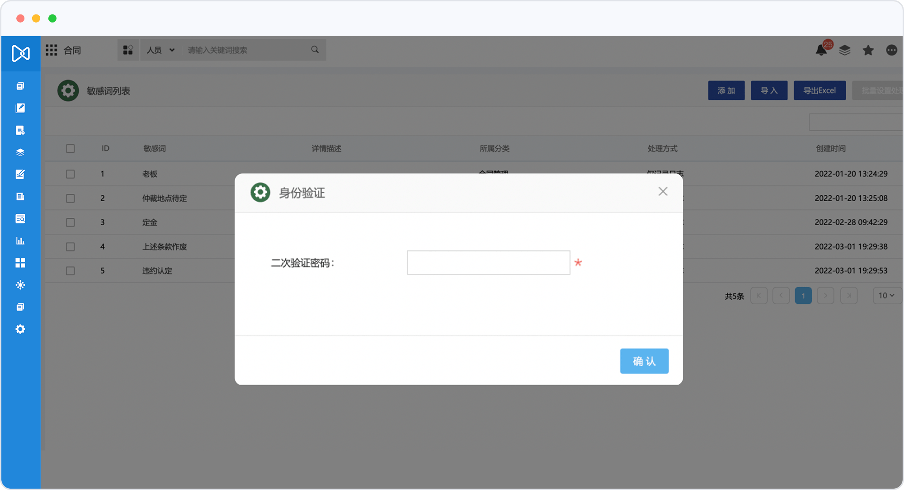Viewport: 904px width, 490px height.
Task: Click the settings gear in sidebar
Action: coord(20,329)
